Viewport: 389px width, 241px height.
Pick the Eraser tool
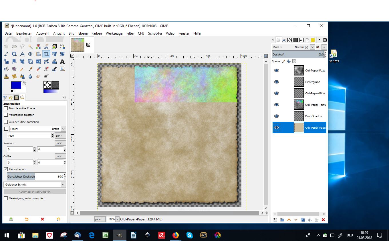tap(38, 69)
